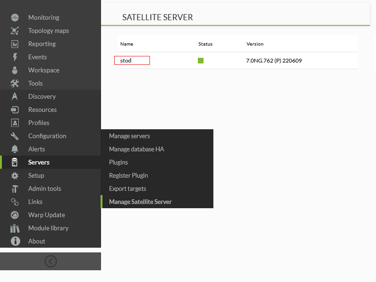
Task: Click the Alerts bell icon
Action: point(15,149)
